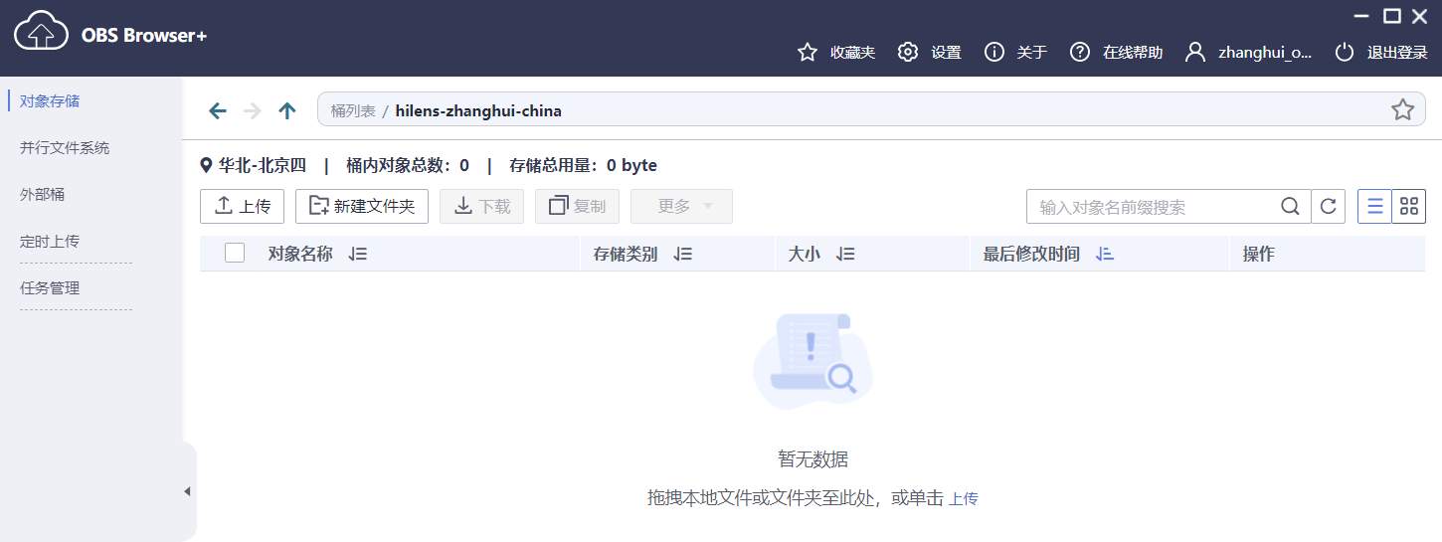
Task: Sort by 对象名称 column
Action: point(359,254)
